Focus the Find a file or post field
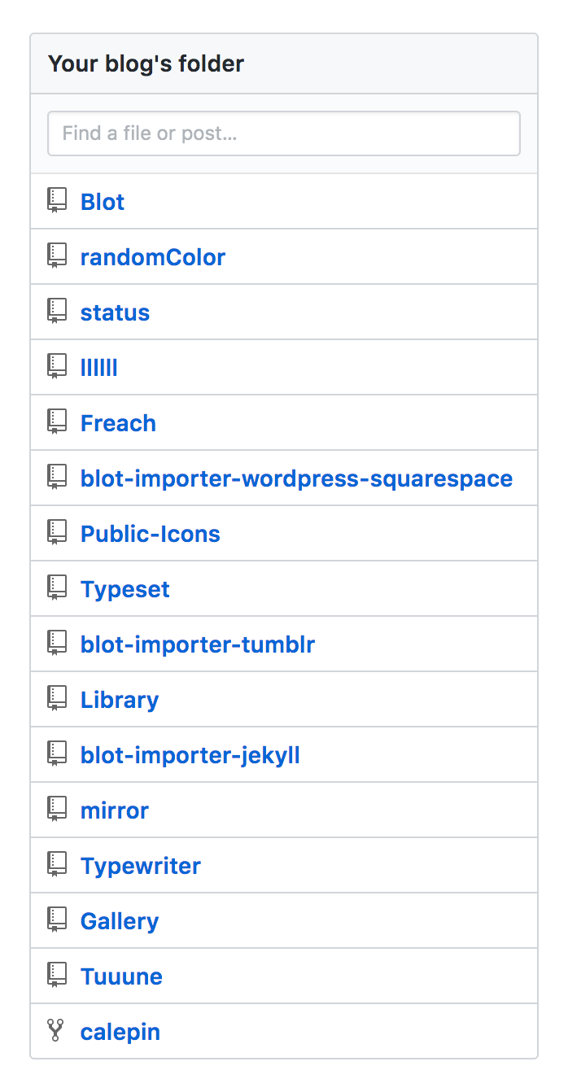 [x=284, y=133]
